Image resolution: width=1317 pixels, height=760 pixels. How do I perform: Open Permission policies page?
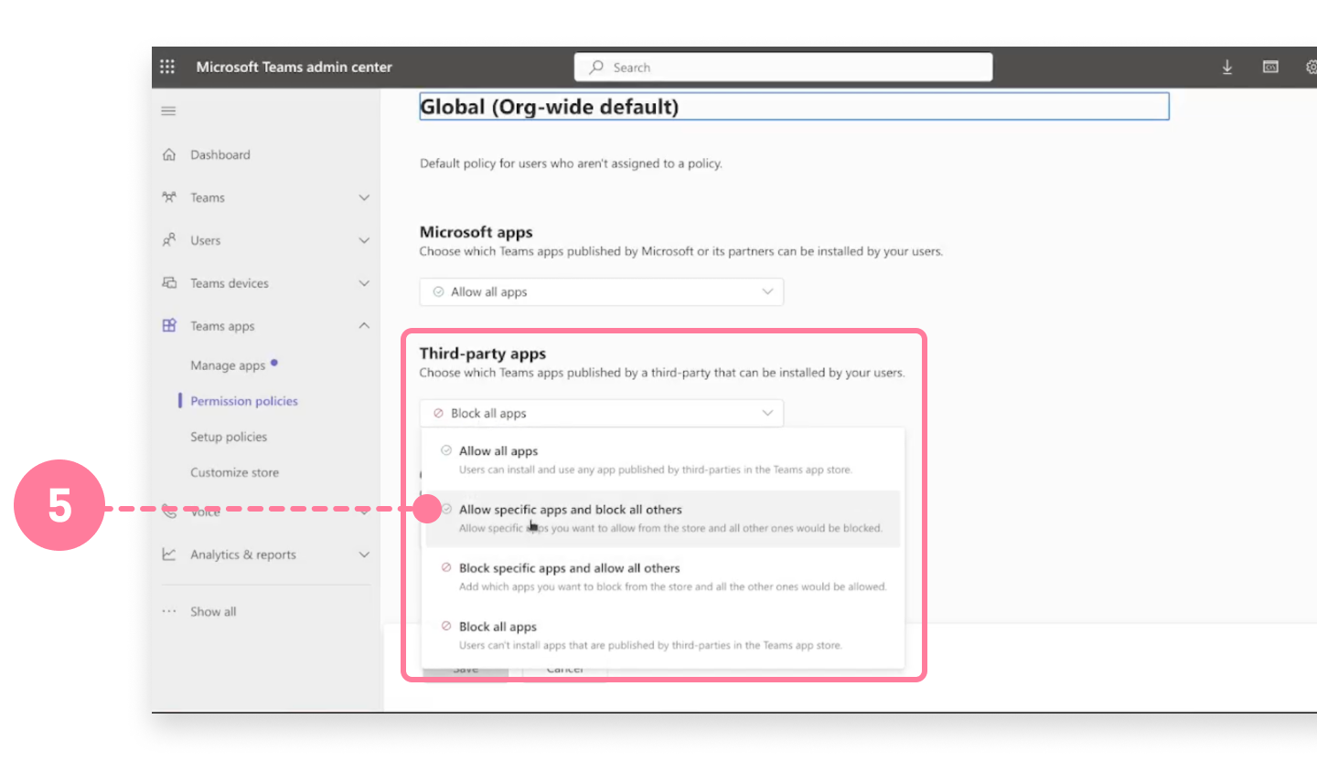click(x=244, y=401)
